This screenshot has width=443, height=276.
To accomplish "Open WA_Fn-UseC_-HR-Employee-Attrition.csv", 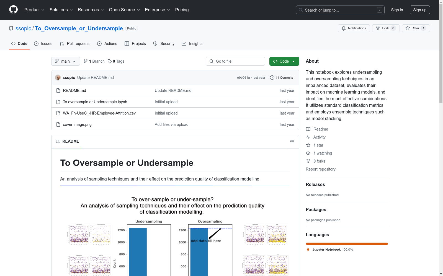I will [99, 113].
